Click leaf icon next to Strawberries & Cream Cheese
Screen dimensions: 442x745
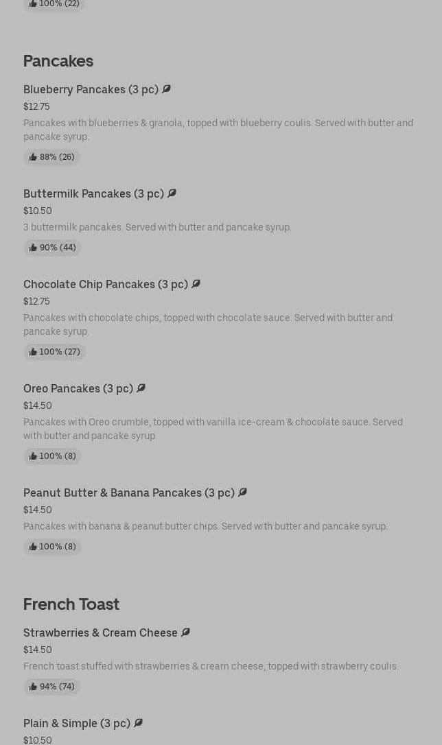click(x=185, y=632)
